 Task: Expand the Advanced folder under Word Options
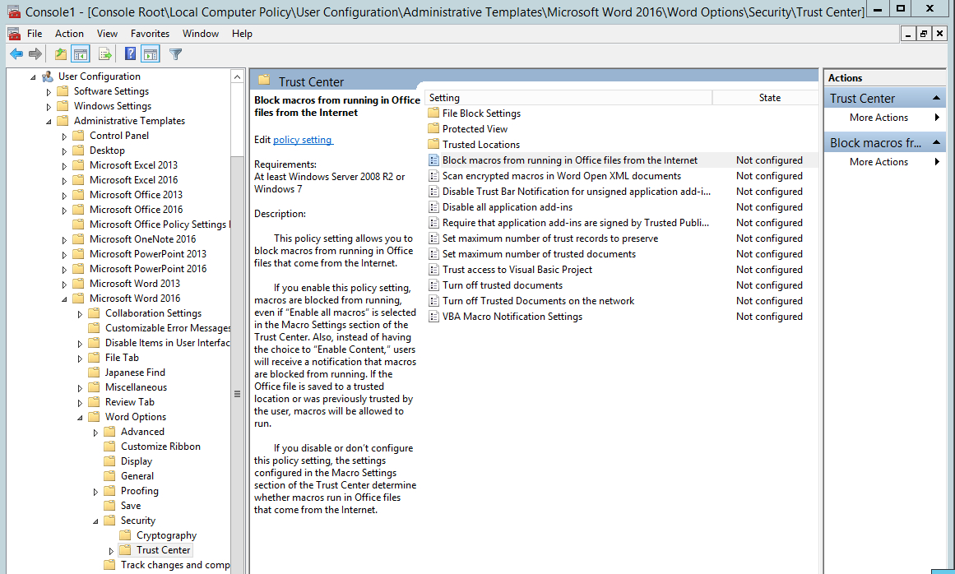pyautogui.click(x=95, y=431)
